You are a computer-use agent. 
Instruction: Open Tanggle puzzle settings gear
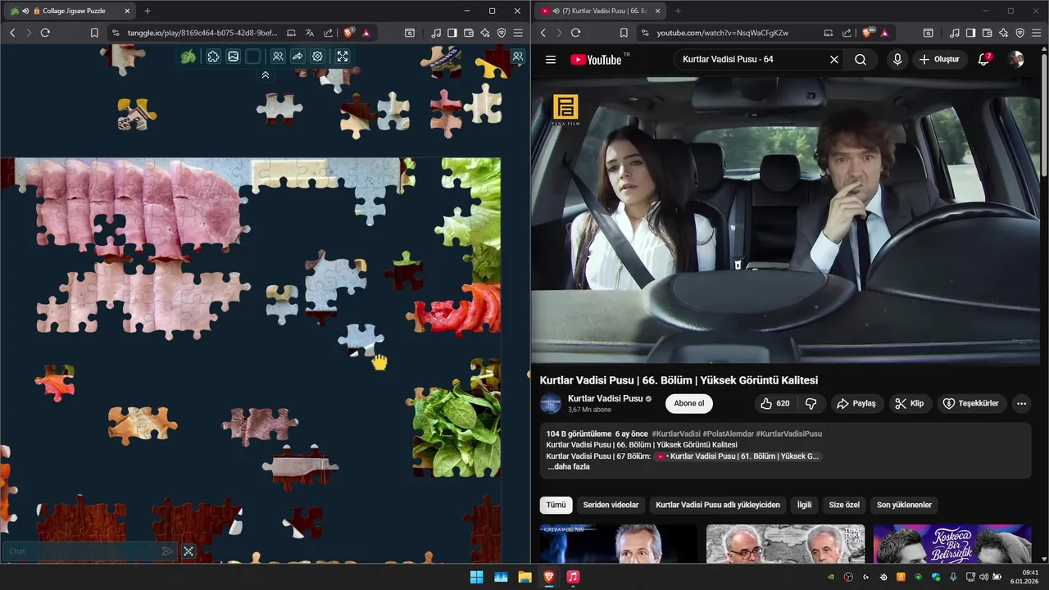tap(317, 57)
